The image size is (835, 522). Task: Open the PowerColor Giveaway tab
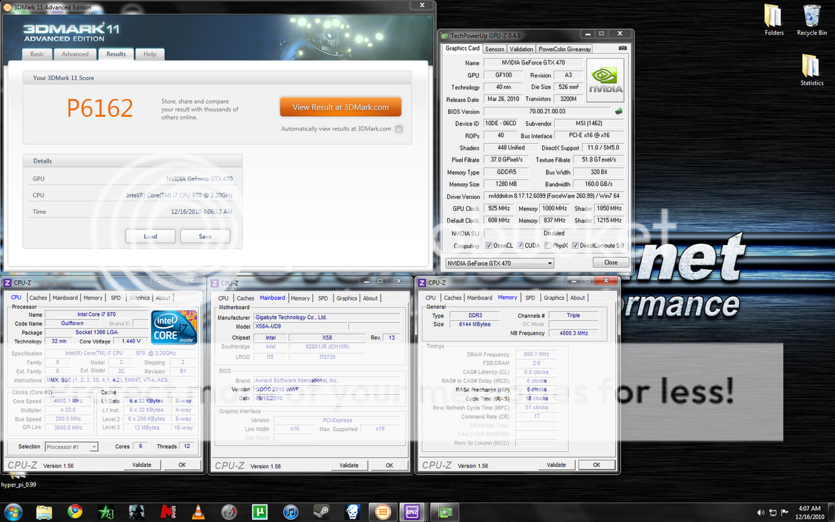pos(564,49)
